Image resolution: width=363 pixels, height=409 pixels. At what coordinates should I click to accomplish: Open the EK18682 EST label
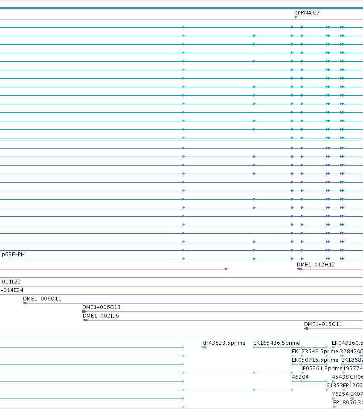pyautogui.click(x=352, y=360)
